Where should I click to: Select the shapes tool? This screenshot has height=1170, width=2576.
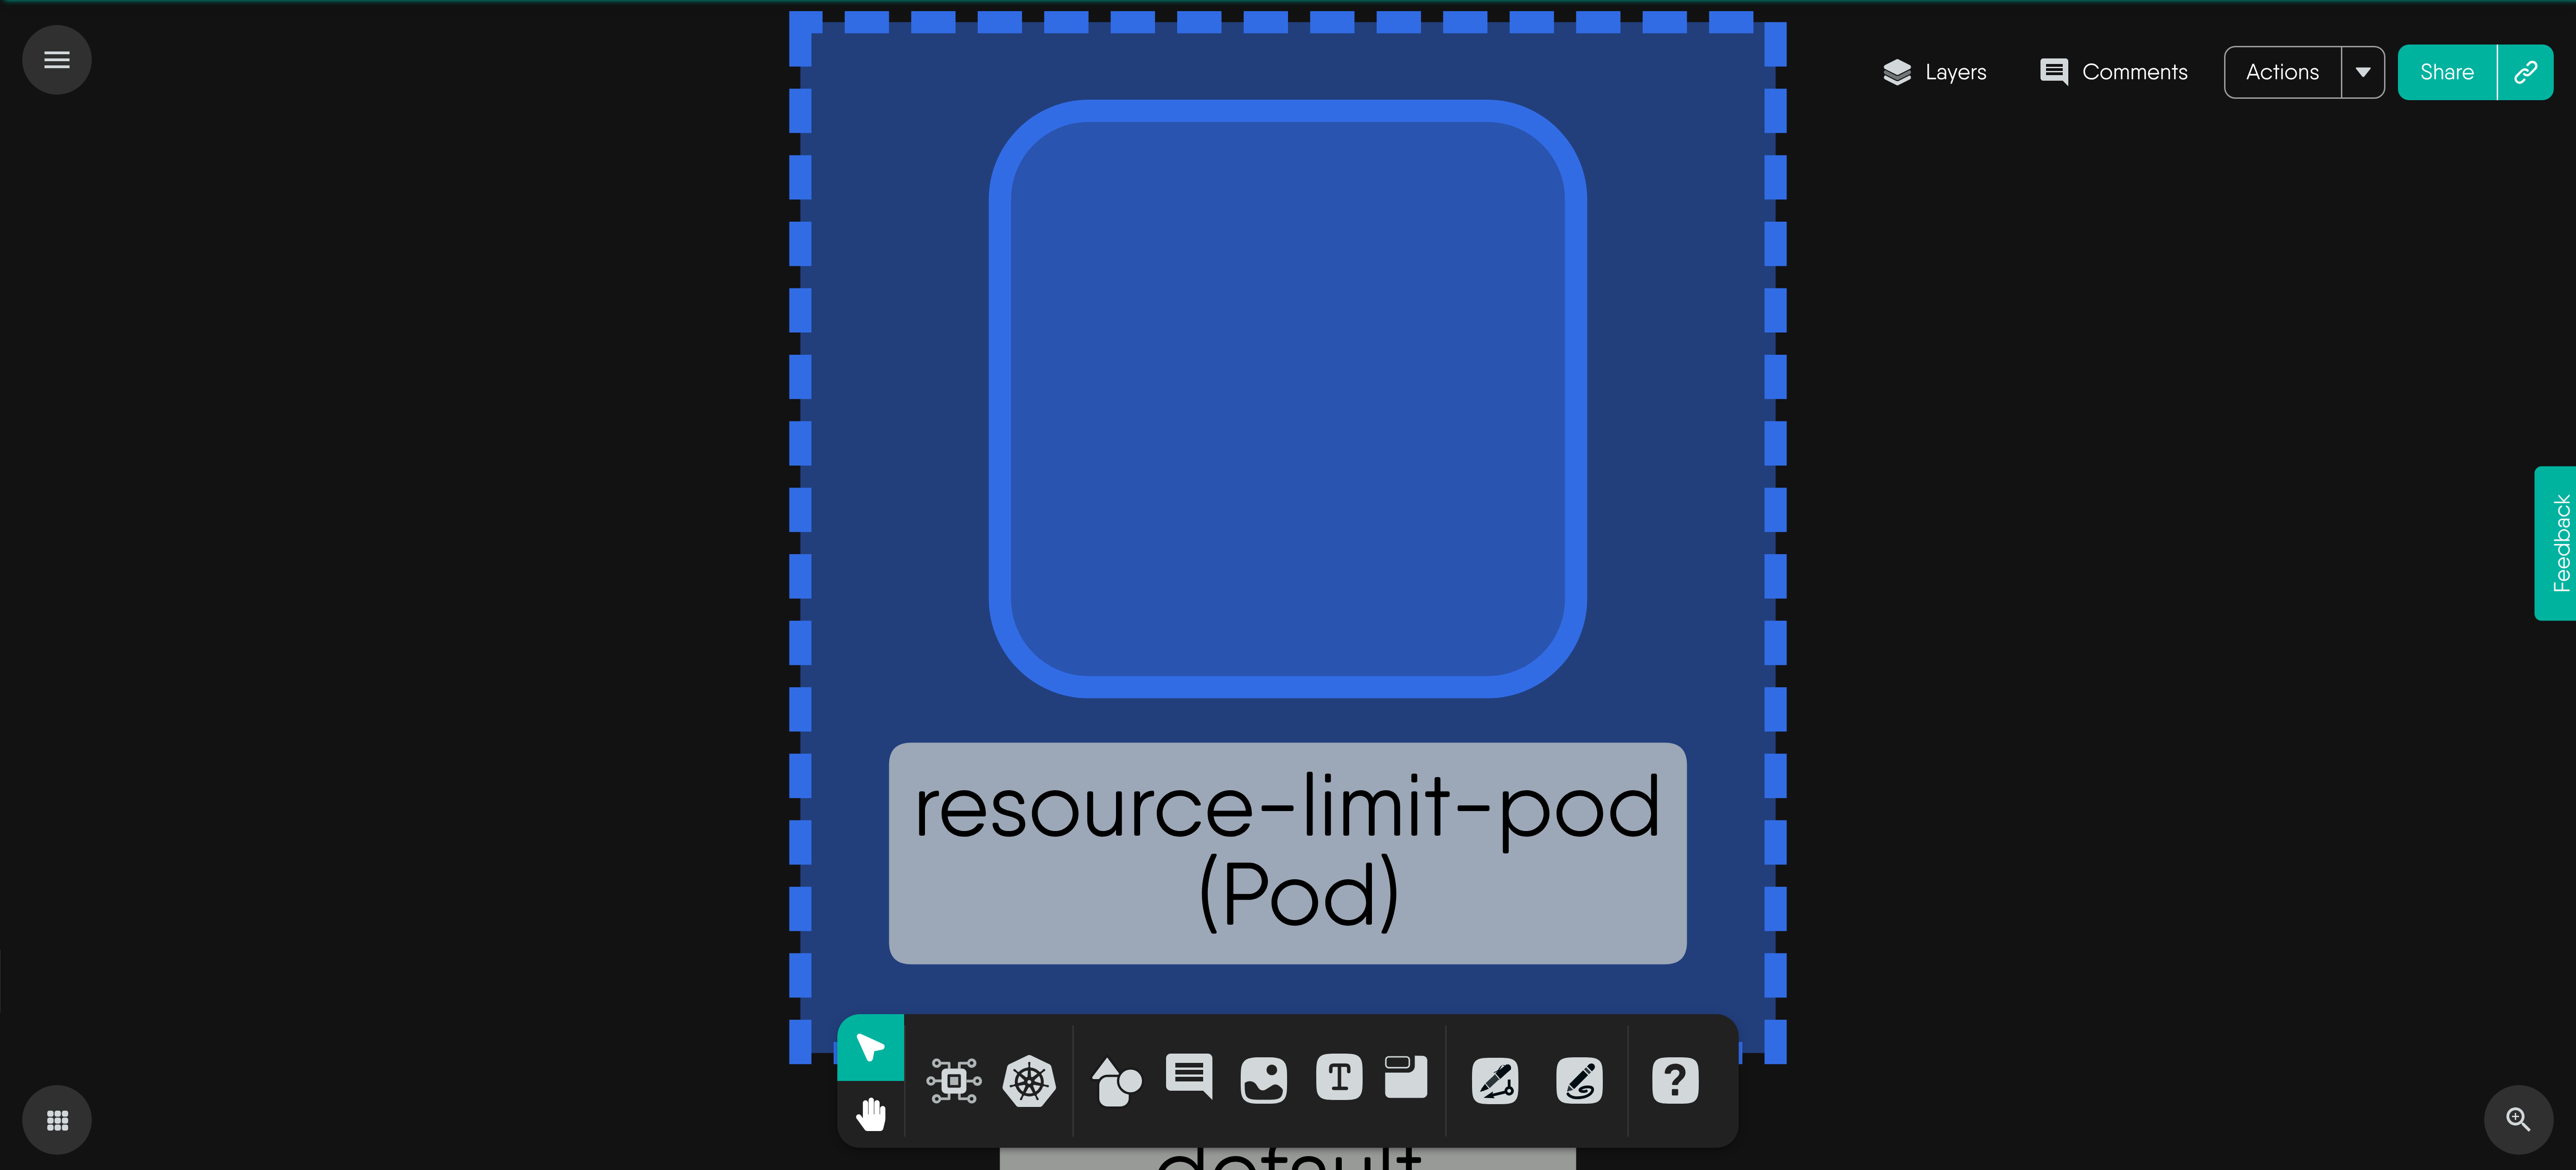[x=1116, y=1081]
